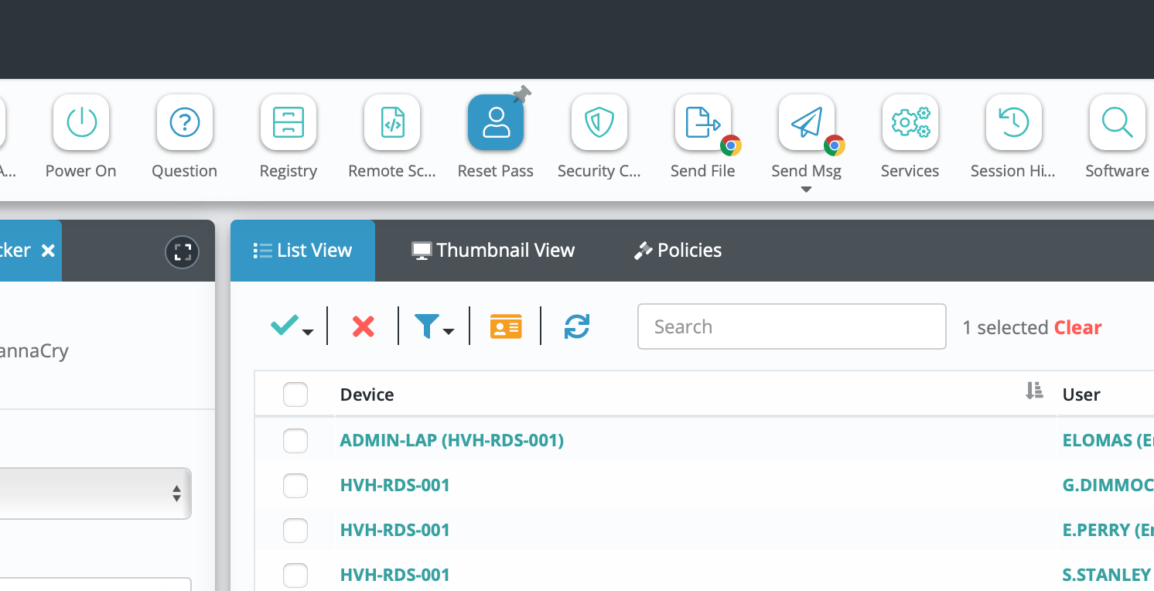Open HVH-RDS-001 device for S.STANLEY

click(395, 575)
